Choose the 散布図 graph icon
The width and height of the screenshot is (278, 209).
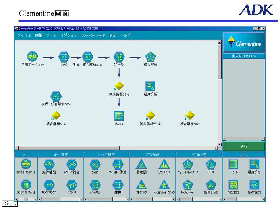[x=141, y=164]
